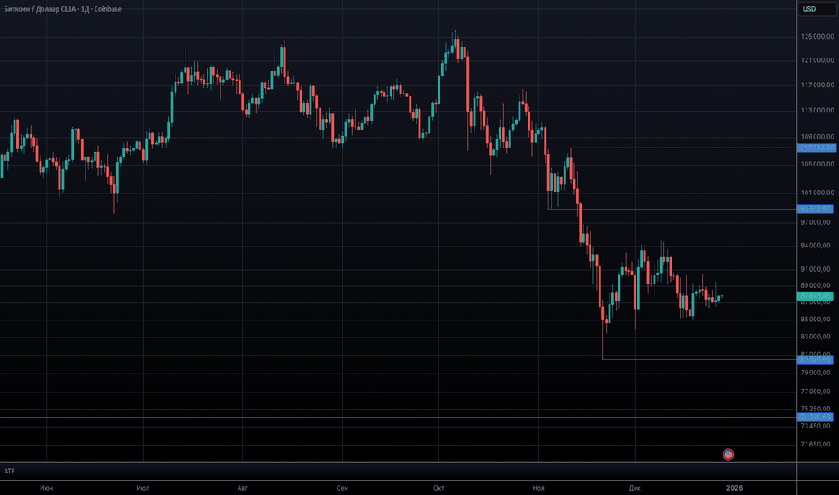This screenshot has width=839, height=495.
Task: Click the Ноя label on time axis
Action: 538,487
